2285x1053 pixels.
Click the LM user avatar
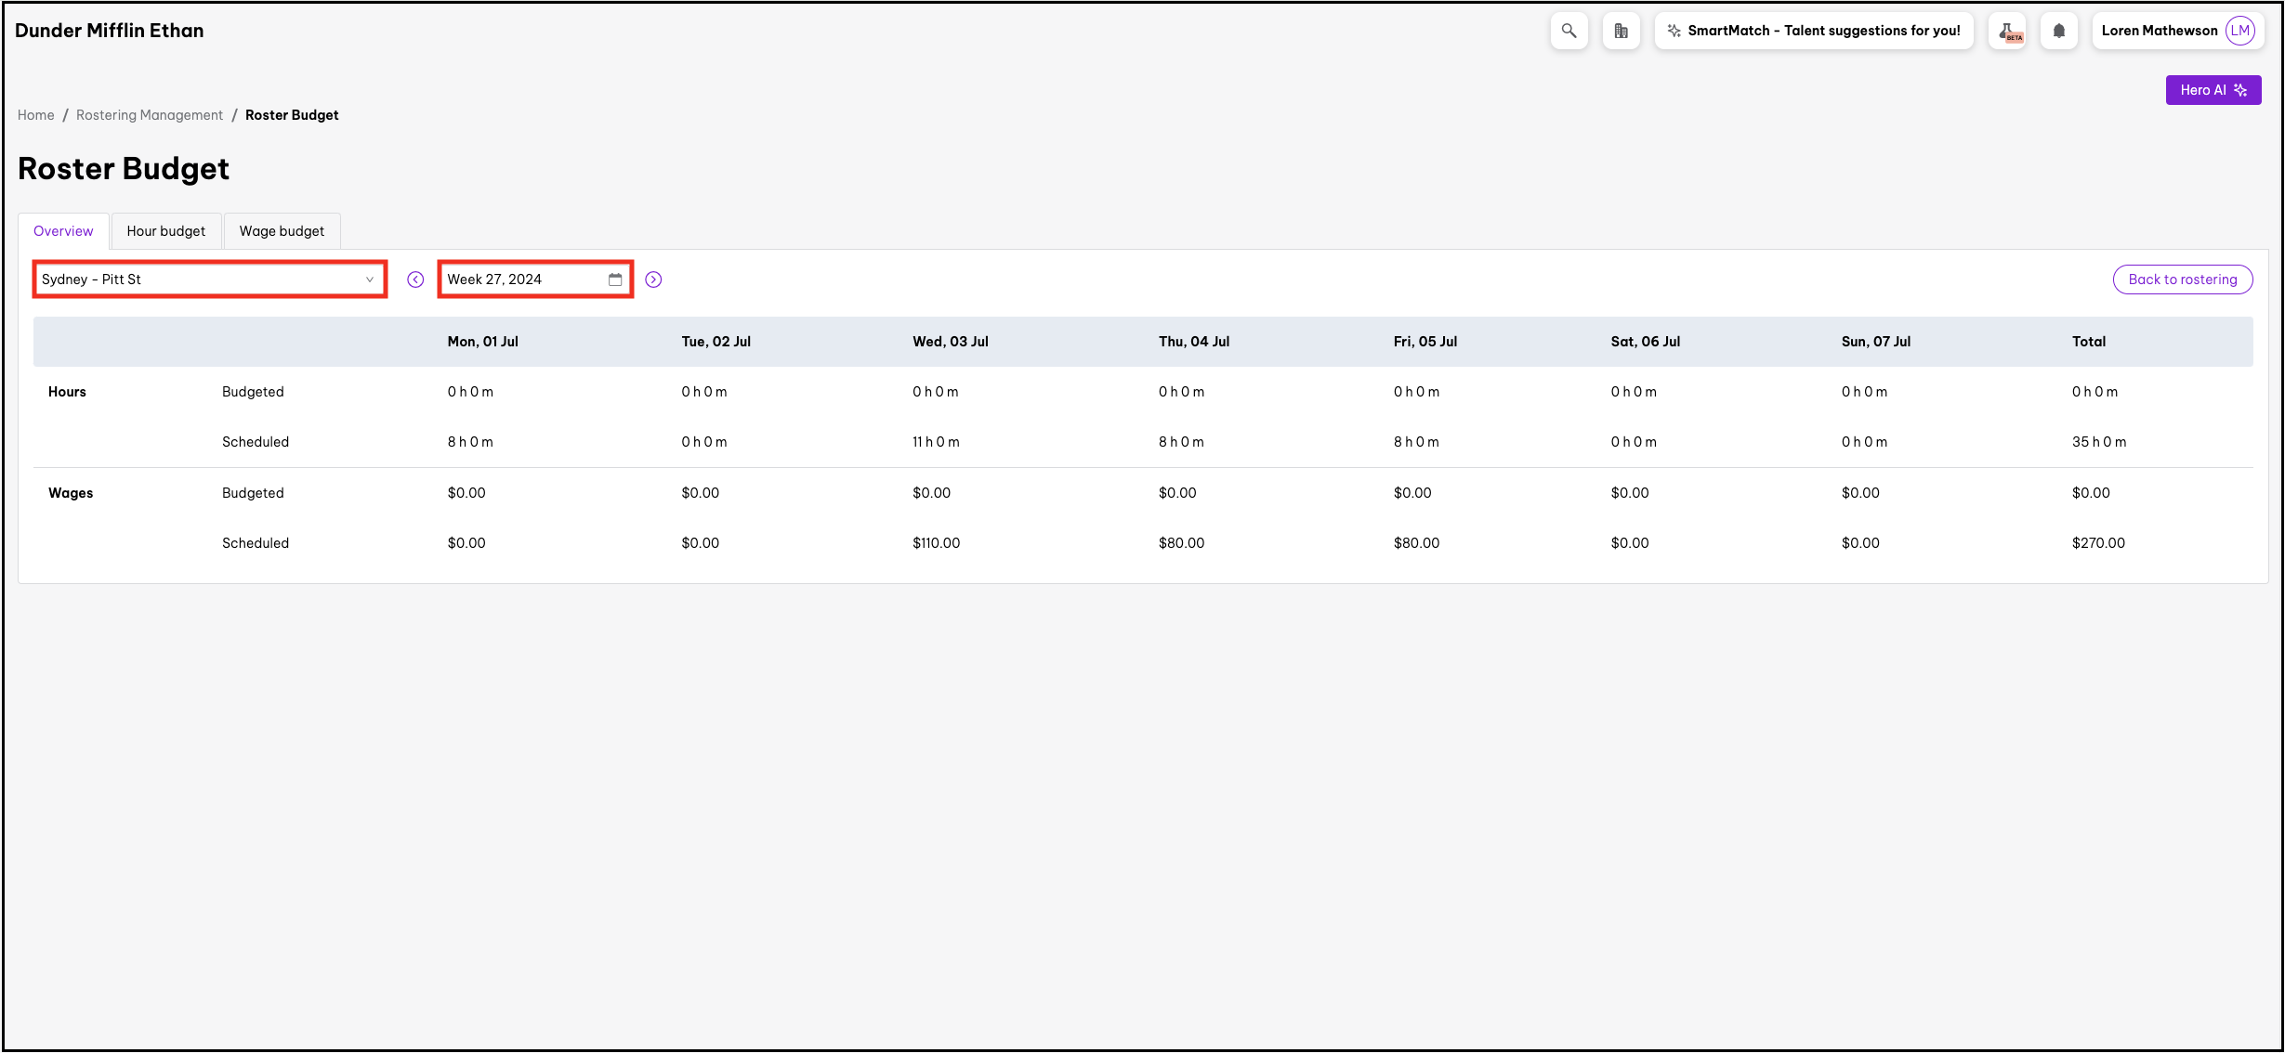(2240, 31)
